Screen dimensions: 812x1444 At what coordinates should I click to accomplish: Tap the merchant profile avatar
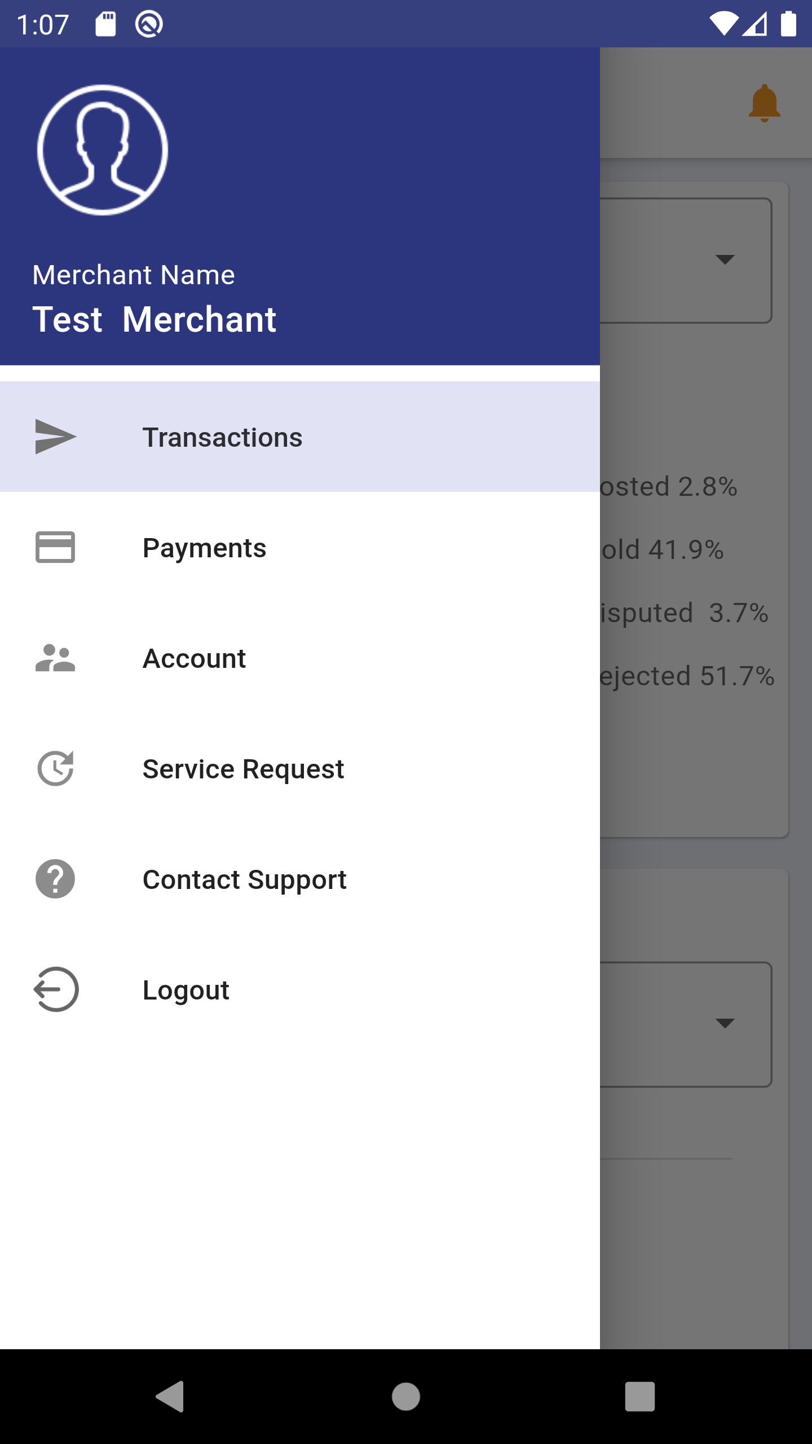pyautogui.click(x=103, y=150)
